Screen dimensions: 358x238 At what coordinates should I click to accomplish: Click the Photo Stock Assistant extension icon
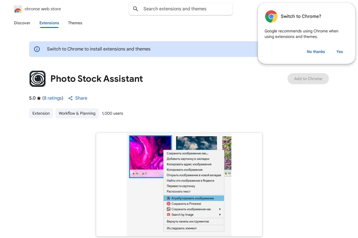[37, 79]
